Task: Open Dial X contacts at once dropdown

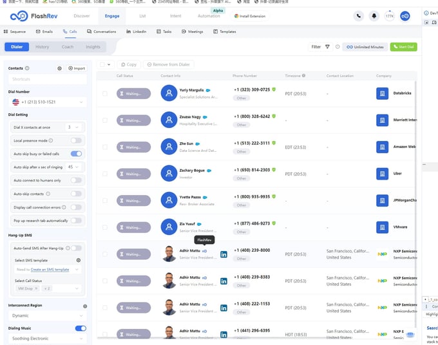Action: point(73,127)
